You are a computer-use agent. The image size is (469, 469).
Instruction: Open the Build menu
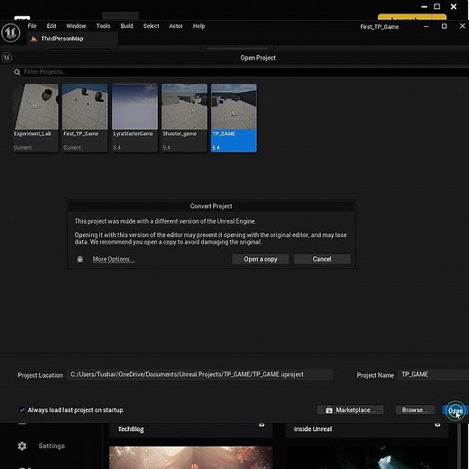(x=126, y=26)
